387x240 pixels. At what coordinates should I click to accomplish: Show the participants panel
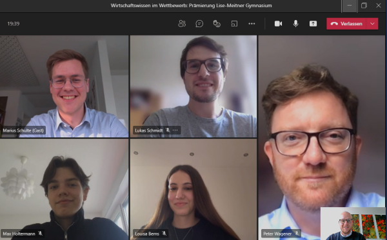click(182, 24)
